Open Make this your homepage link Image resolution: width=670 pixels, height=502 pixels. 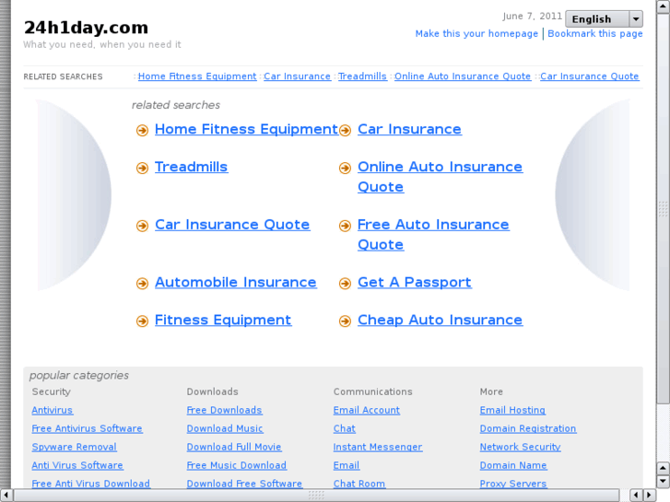pos(476,34)
